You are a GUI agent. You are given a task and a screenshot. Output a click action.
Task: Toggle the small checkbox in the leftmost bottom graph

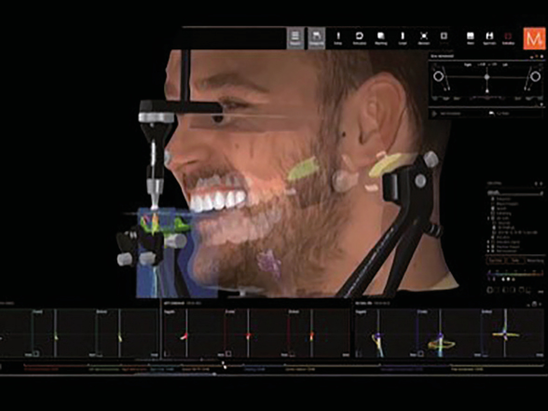36,353
